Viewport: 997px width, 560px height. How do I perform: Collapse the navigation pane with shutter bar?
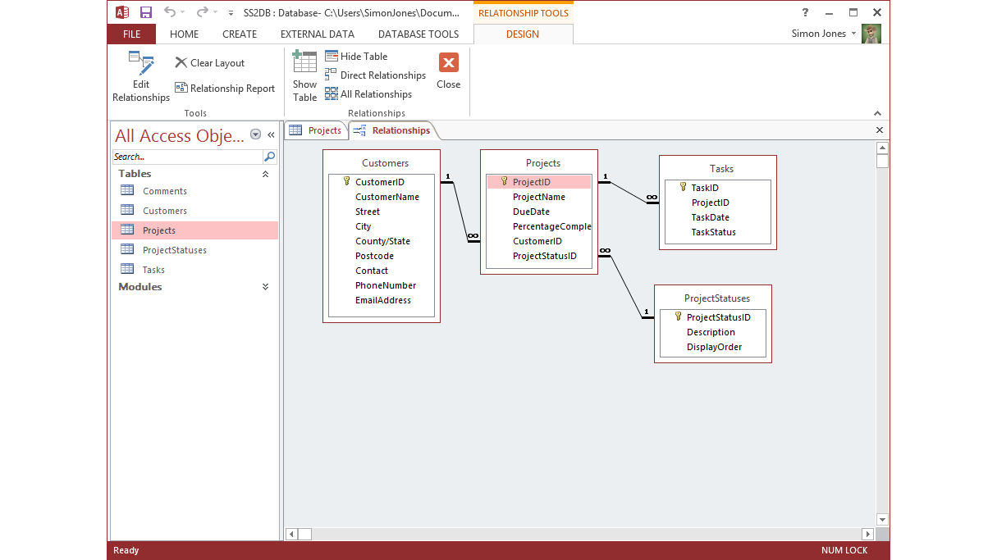click(271, 135)
